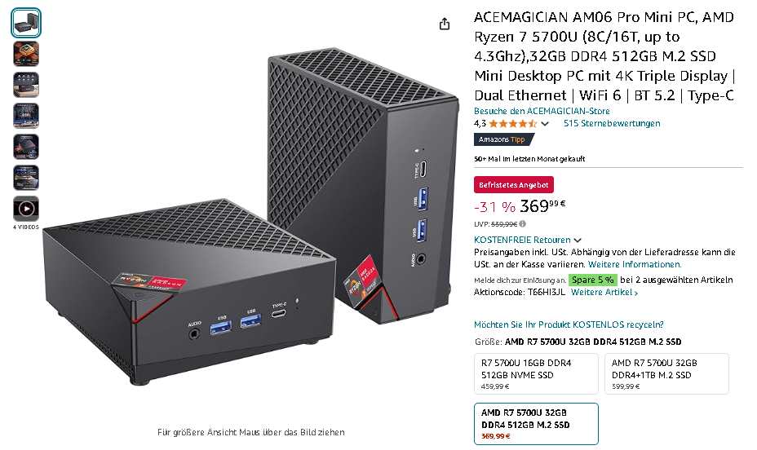Open the free recycling link
Viewport: 757px width, 450px height.
tap(569, 324)
